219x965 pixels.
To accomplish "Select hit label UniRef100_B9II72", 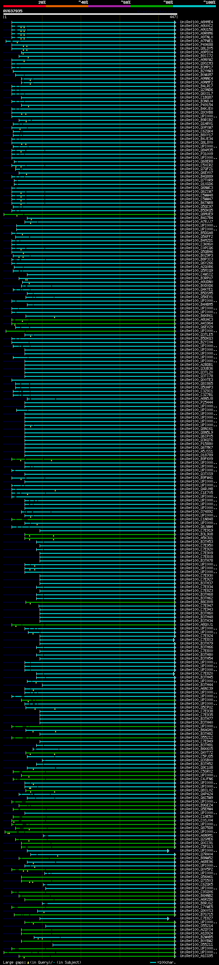I will tap(196, 56).
